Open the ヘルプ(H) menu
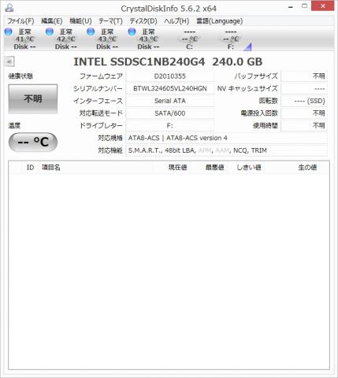 coord(176,21)
